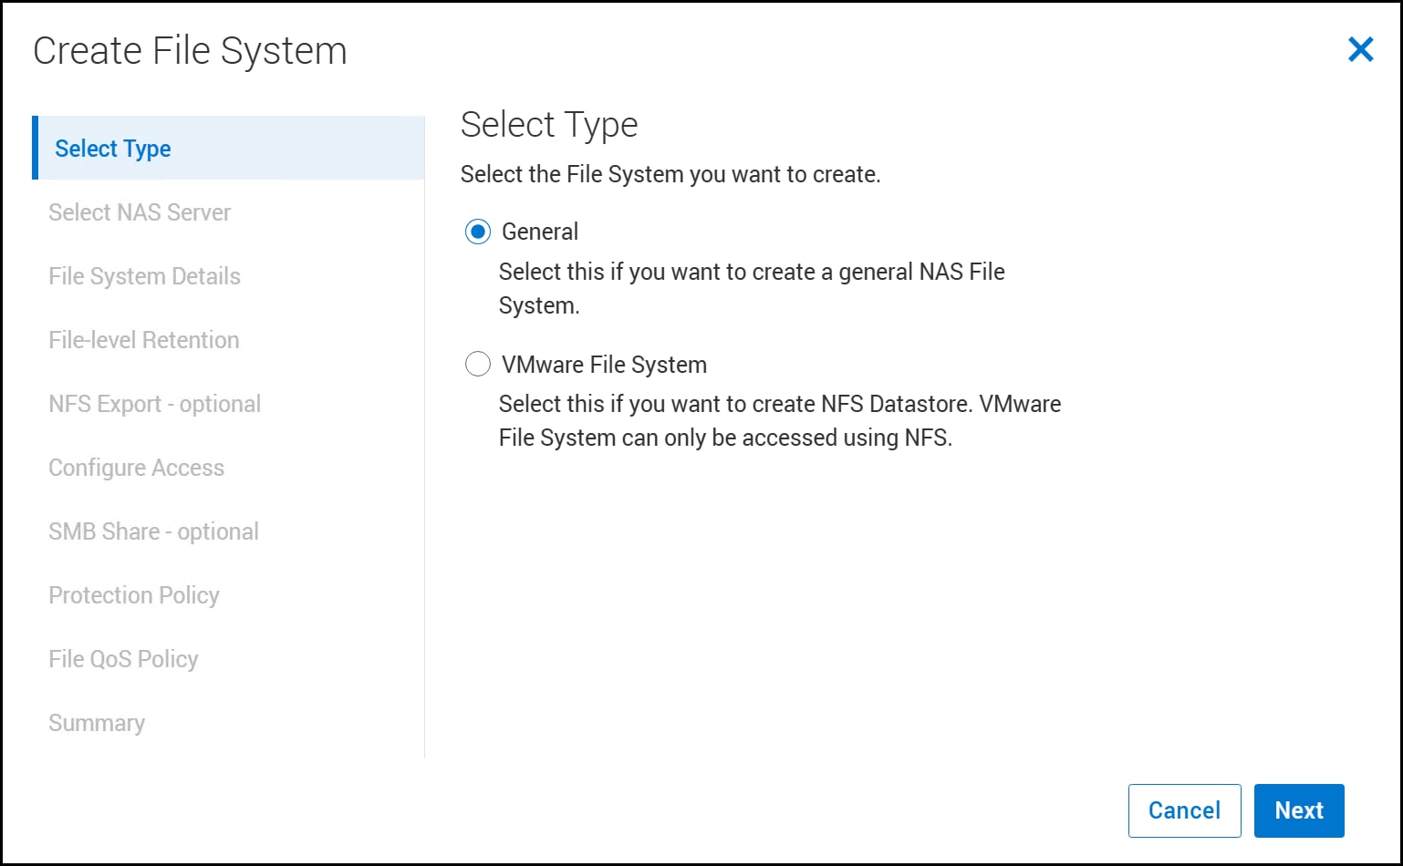Jump to File System Details step
1403x866 pixels.
point(144,276)
